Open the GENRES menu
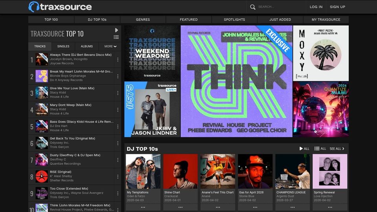 143,20
